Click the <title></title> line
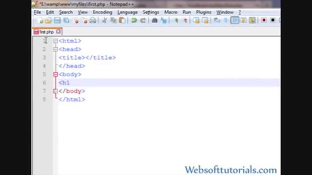Image resolution: width=312 pixels, height=175 pixels. click(x=87, y=57)
